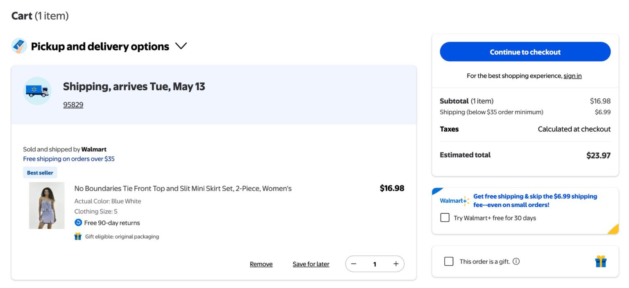Click the Best seller badge
Viewport: 629px width, 288px height.
coord(40,172)
